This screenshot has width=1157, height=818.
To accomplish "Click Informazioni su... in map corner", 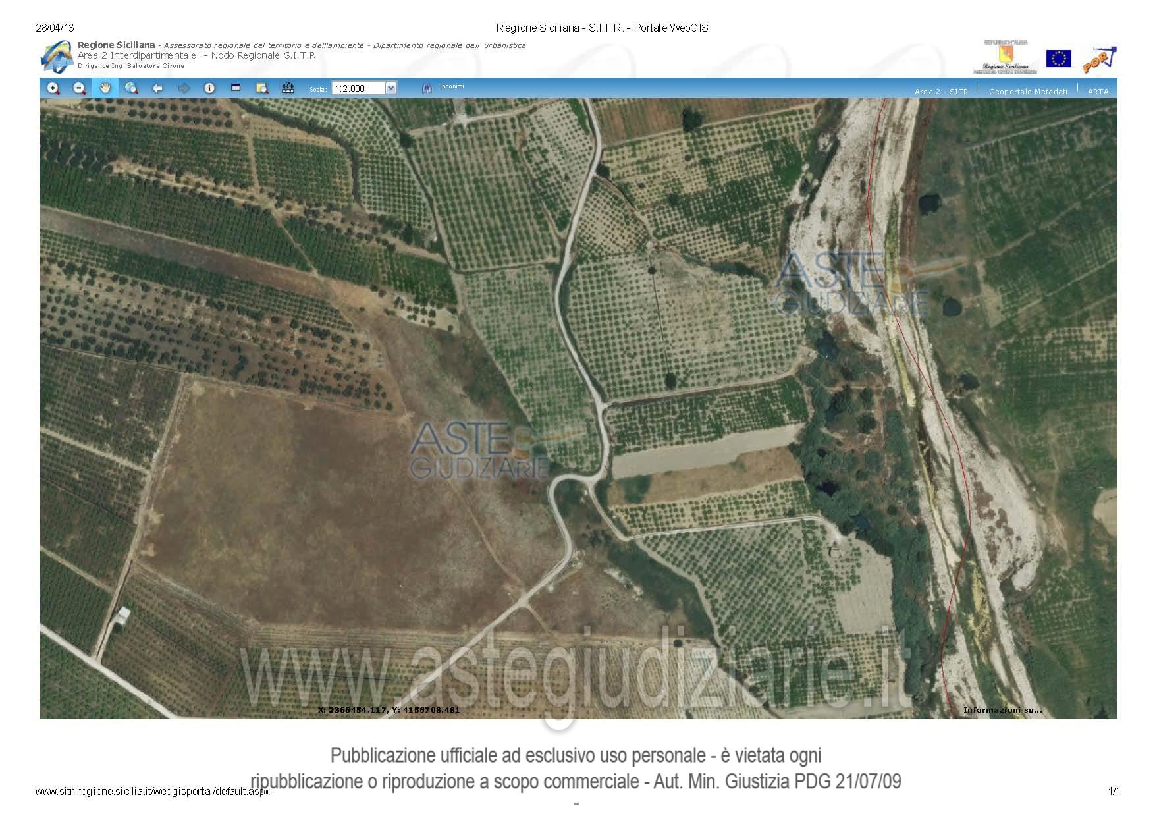I will 1002,710.
